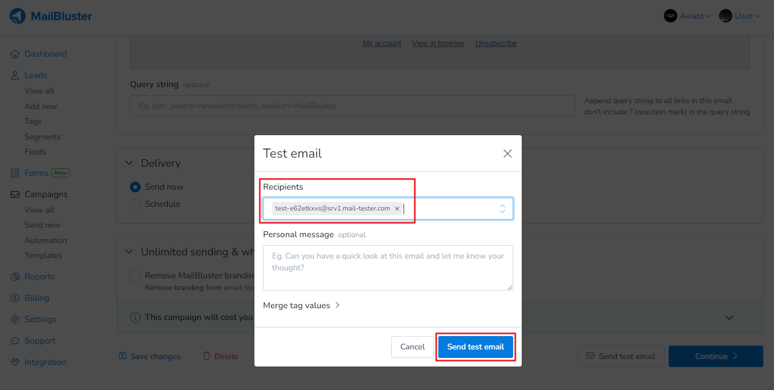Select the Send now radio button
The image size is (774, 390).
pos(135,187)
